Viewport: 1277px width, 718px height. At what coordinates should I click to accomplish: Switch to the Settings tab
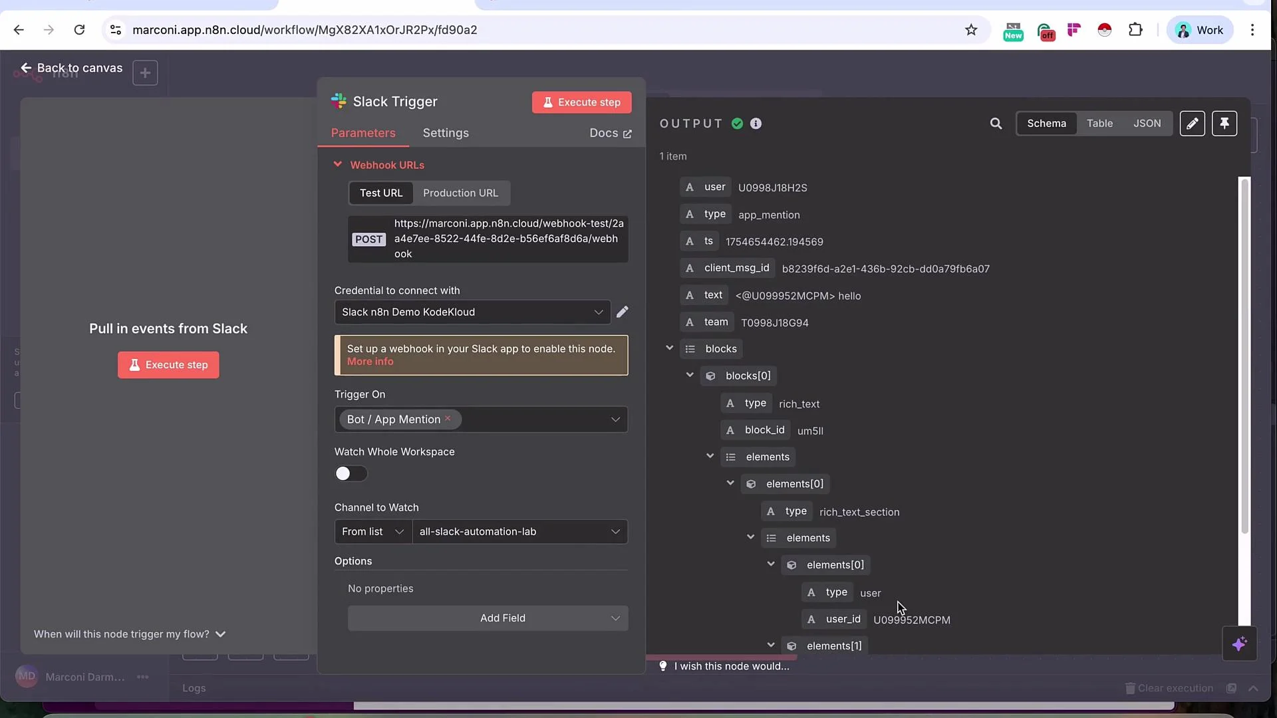coord(446,133)
